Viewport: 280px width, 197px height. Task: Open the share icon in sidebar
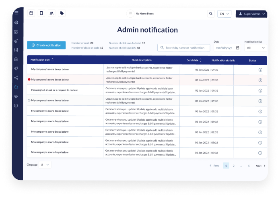coord(16,78)
